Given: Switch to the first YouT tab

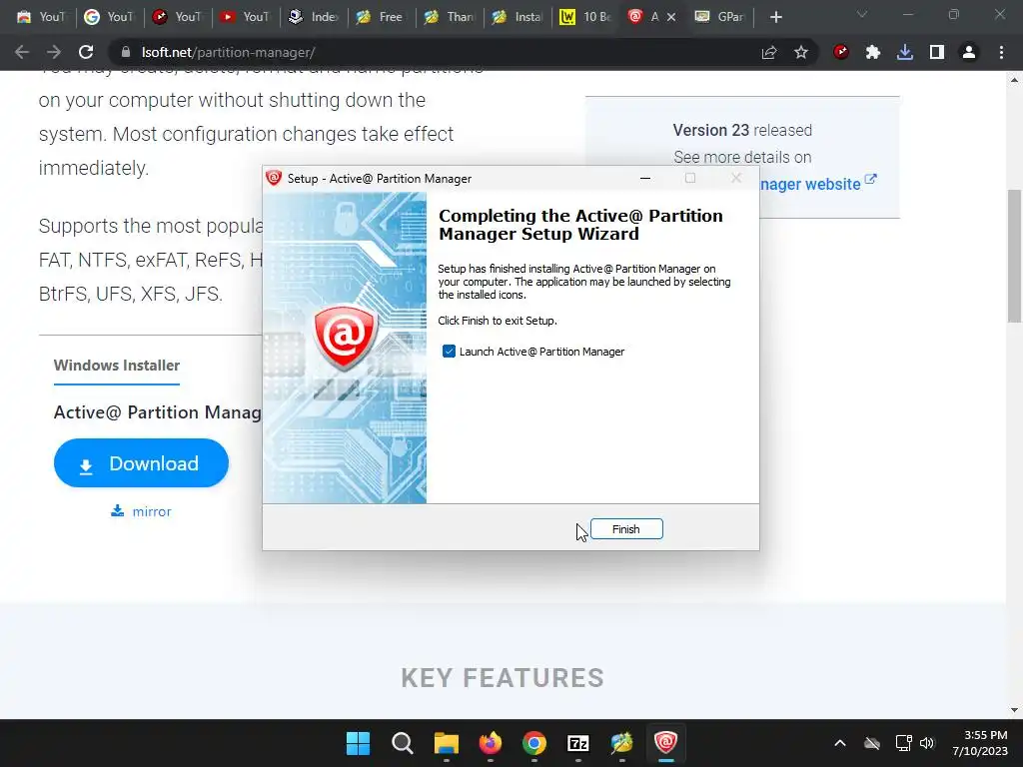Looking at the screenshot, I should click(x=41, y=17).
